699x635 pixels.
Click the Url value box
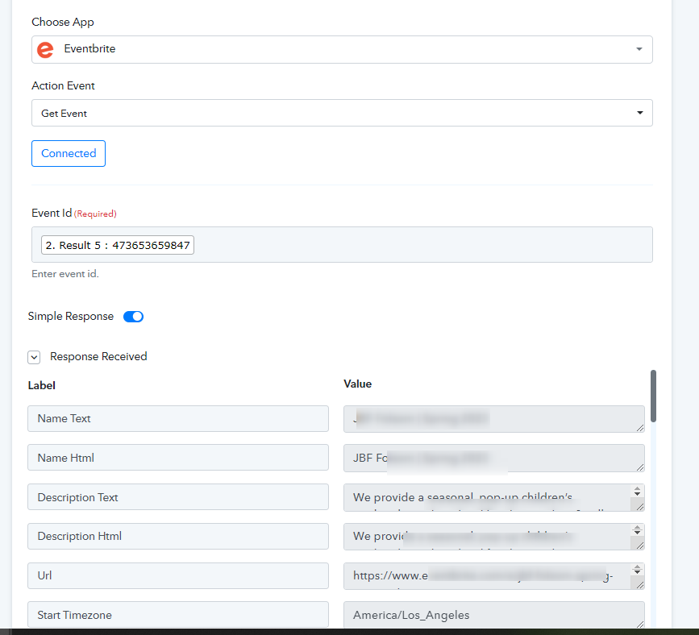(x=494, y=576)
